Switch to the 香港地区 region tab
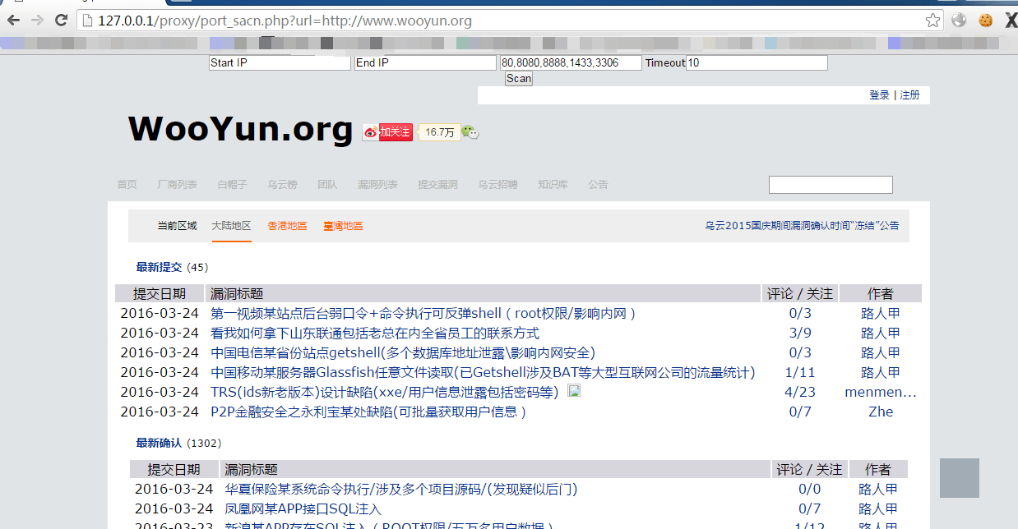 tap(287, 226)
